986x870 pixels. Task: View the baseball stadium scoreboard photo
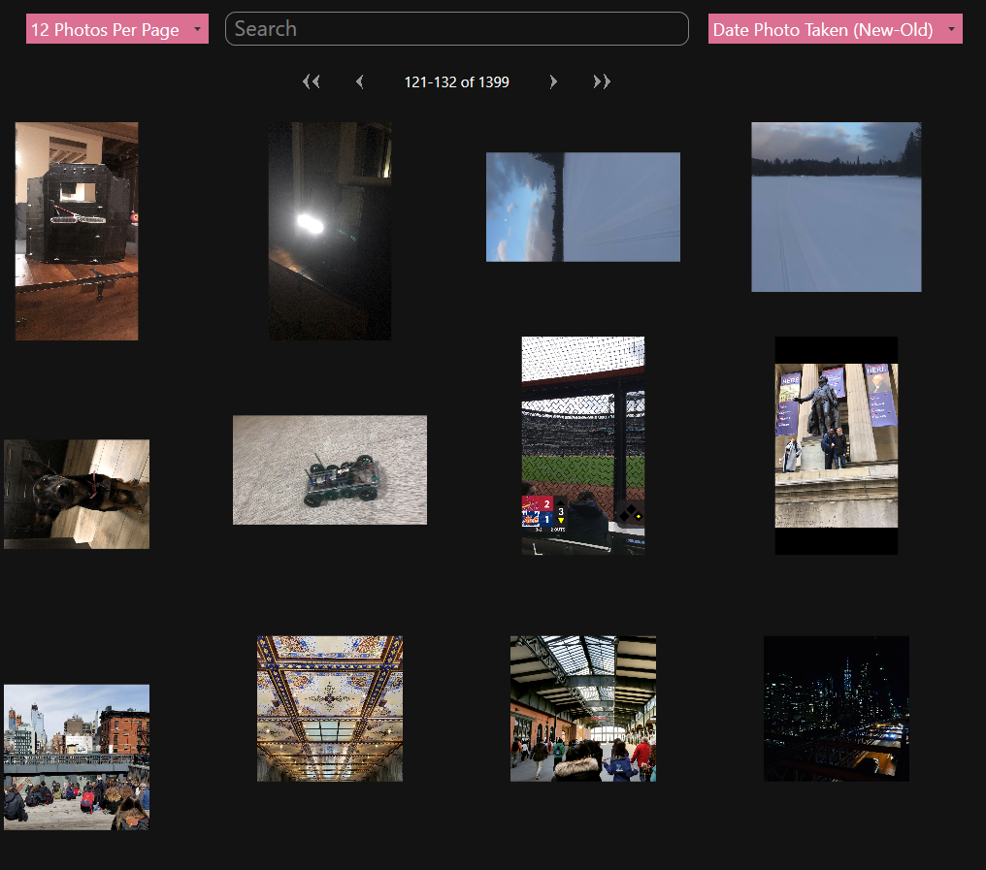[x=582, y=445]
